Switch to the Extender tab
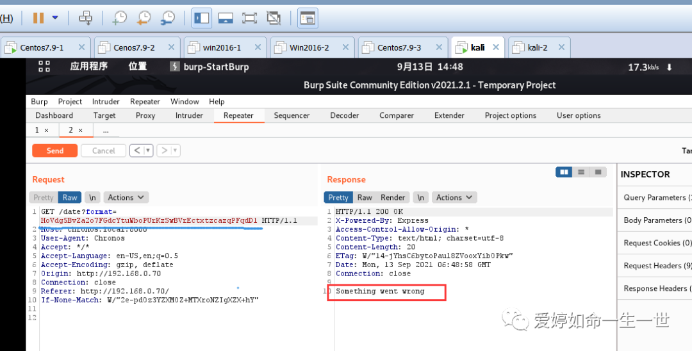Screen dimensions: 692x351 click(x=449, y=115)
